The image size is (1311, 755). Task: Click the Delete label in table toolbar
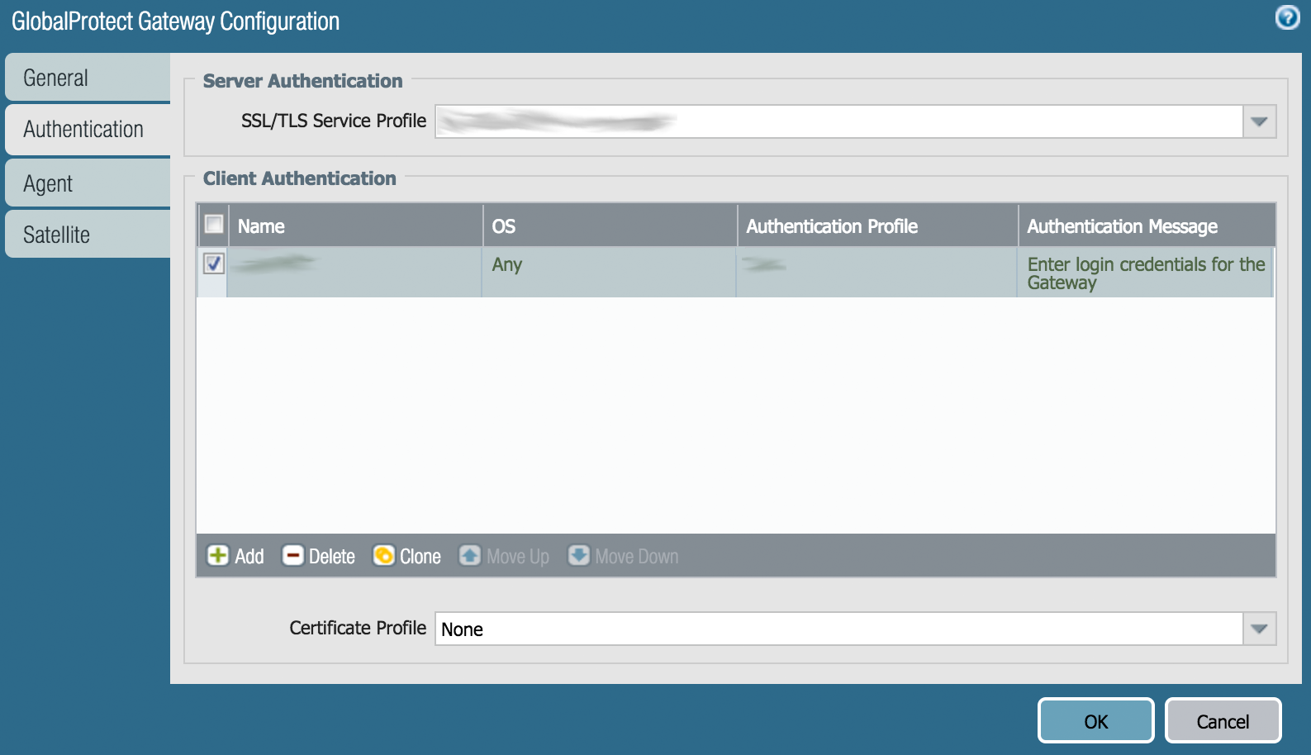coord(332,557)
